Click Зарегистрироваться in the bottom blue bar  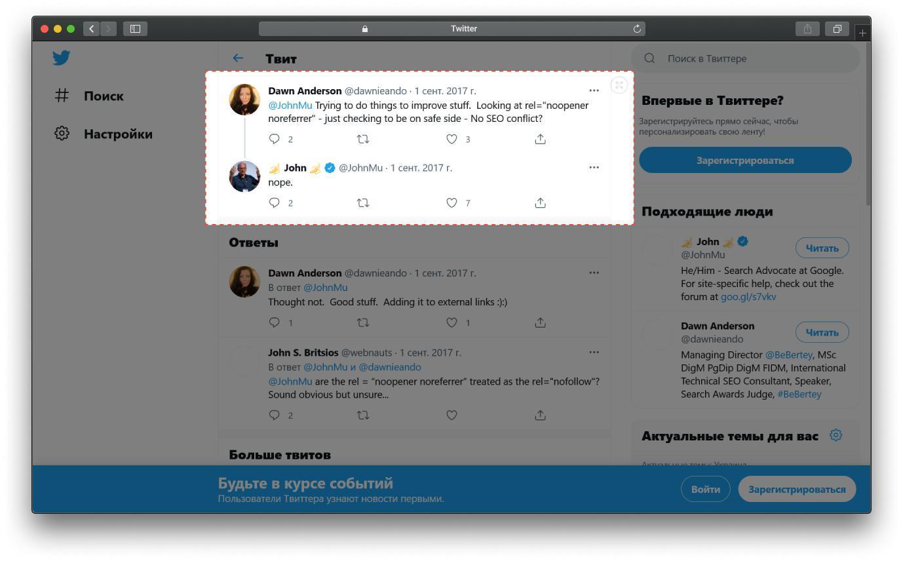(797, 489)
